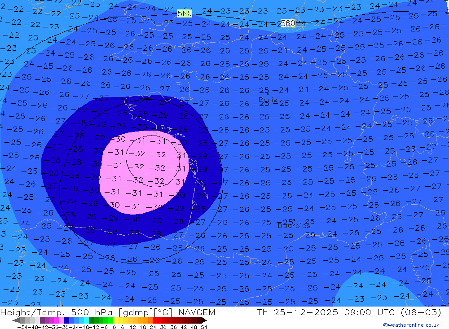This screenshot has width=449, height=329.
Task: Click the Paris location dot marker
Action: point(268,94)
